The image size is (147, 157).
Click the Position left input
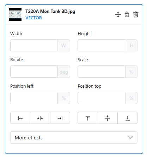pyautogui.click(x=34, y=98)
